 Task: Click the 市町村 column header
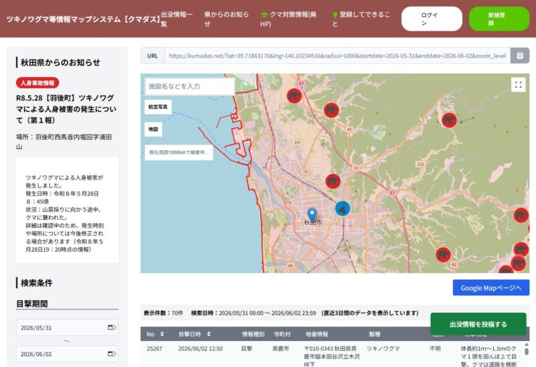click(282, 334)
